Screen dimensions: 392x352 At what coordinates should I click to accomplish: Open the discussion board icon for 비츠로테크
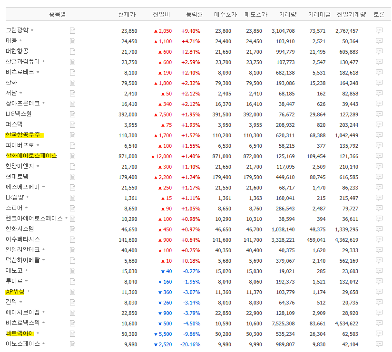pos(379,72)
